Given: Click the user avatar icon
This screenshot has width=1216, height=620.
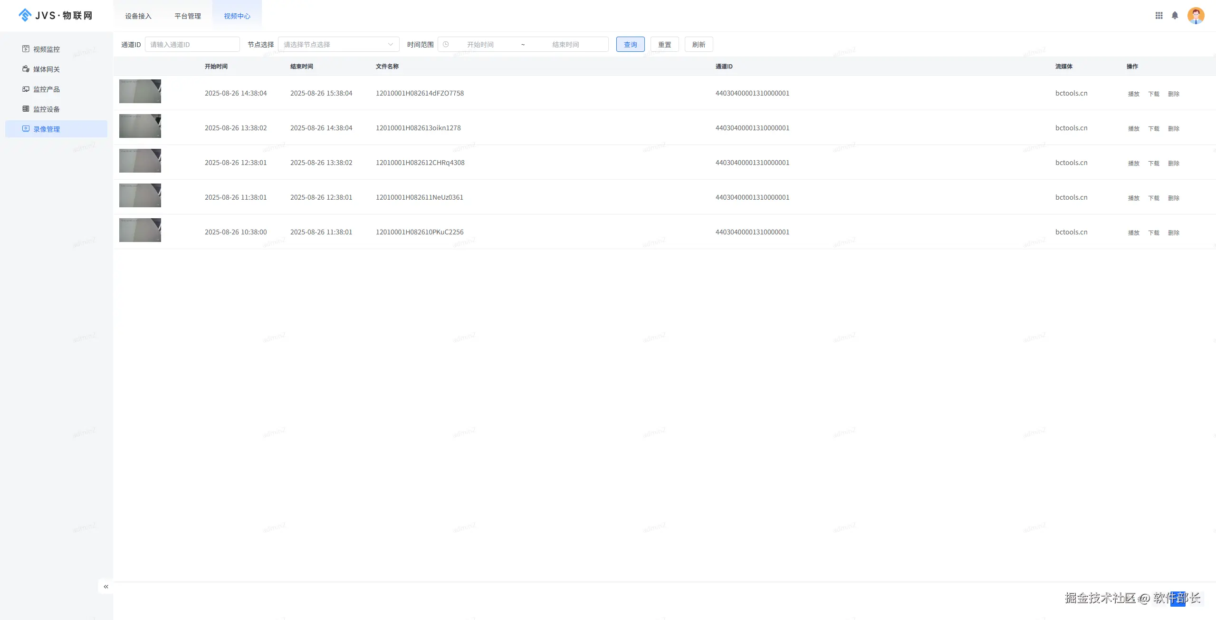Looking at the screenshot, I should tap(1196, 16).
